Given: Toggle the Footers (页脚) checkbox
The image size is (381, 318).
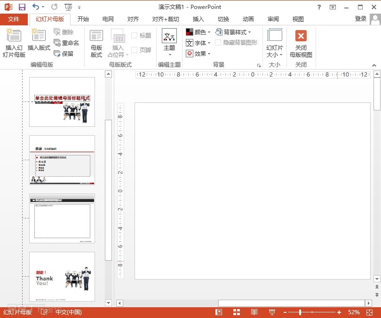Looking at the screenshot, I should 134,50.
